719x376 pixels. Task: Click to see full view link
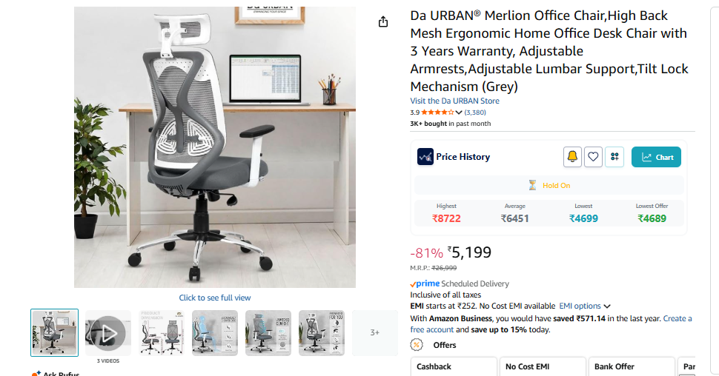(215, 298)
